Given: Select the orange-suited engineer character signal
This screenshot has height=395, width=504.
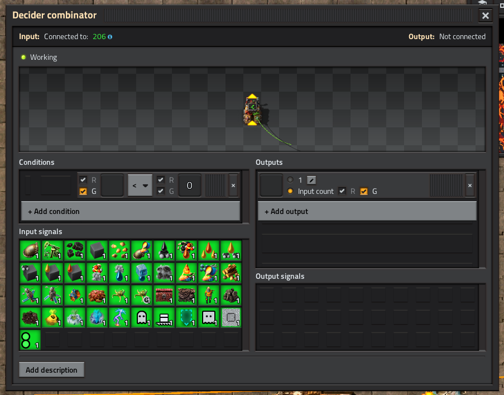Looking at the screenshot, I should [x=208, y=295].
